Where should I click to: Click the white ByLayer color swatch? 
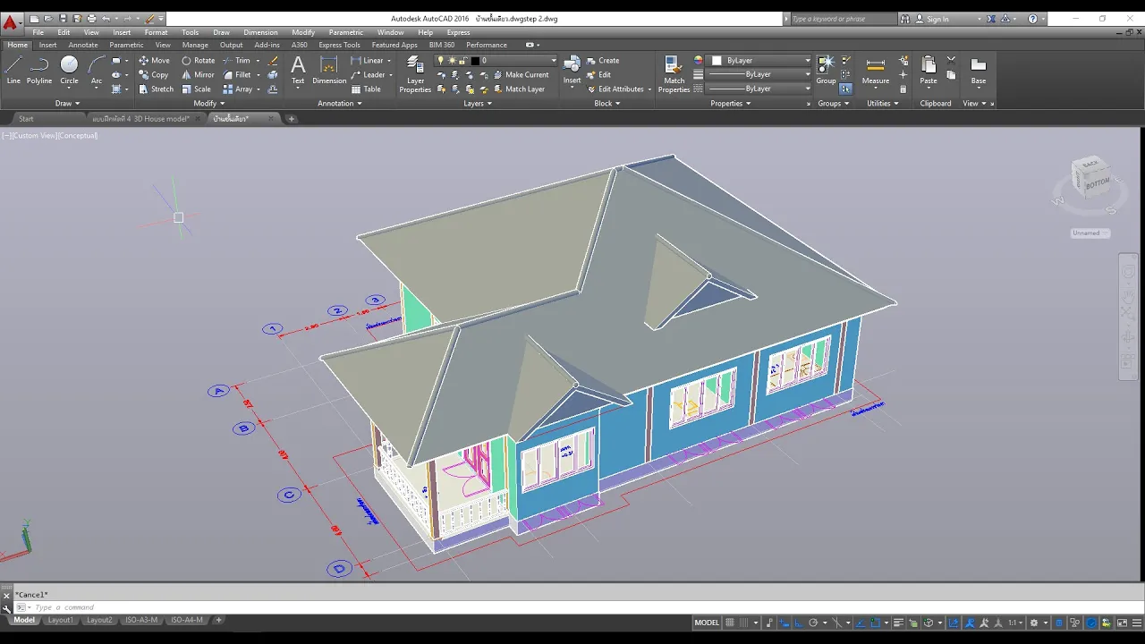pyautogui.click(x=717, y=61)
